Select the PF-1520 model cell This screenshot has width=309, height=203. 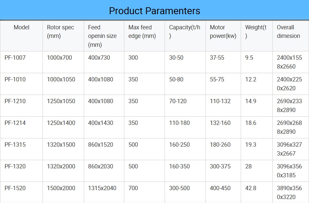[x=15, y=188]
